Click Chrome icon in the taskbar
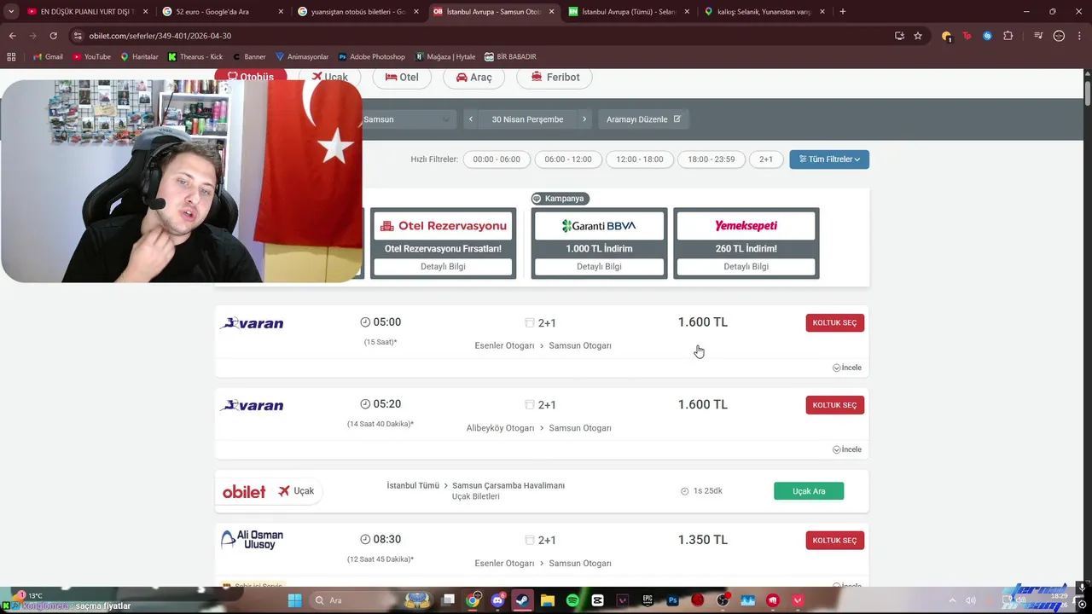 click(x=473, y=600)
